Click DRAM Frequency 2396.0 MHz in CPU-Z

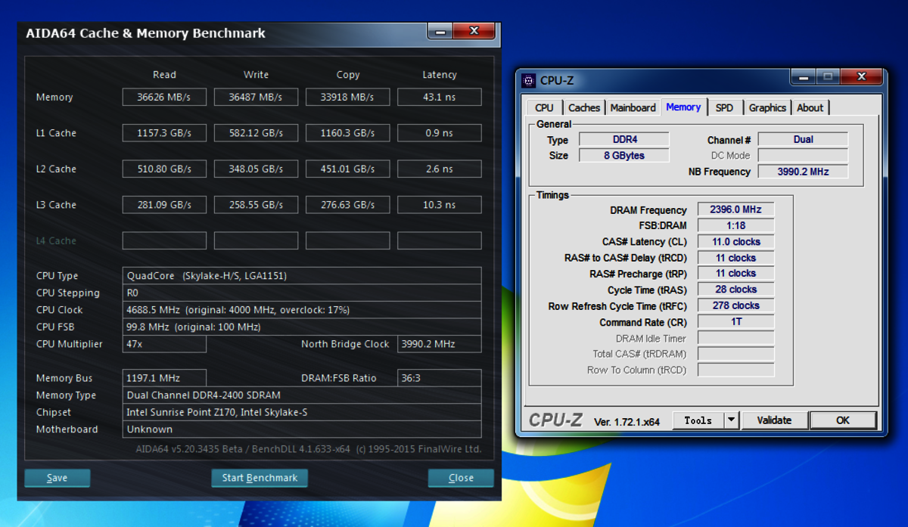point(735,209)
